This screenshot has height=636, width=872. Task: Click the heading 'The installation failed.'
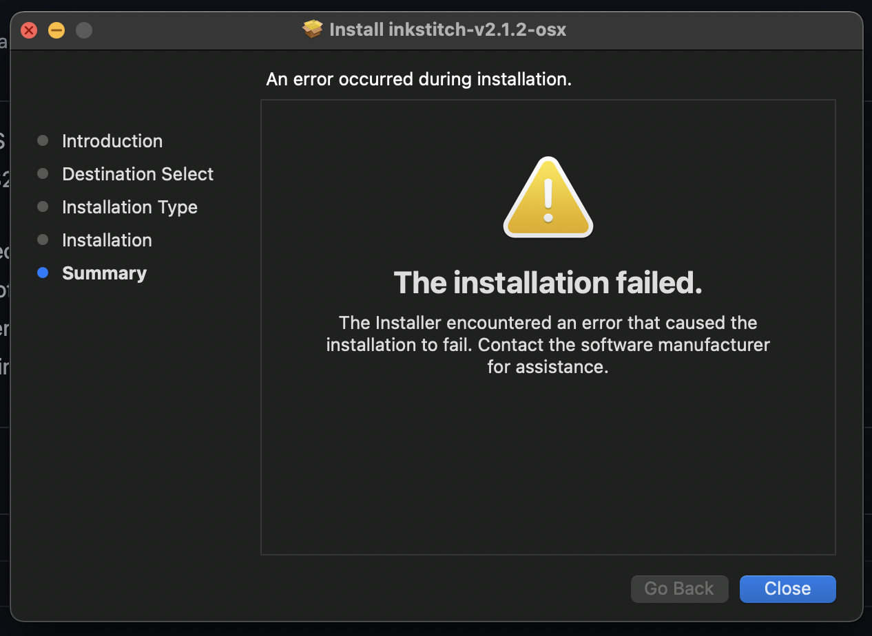point(548,282)
